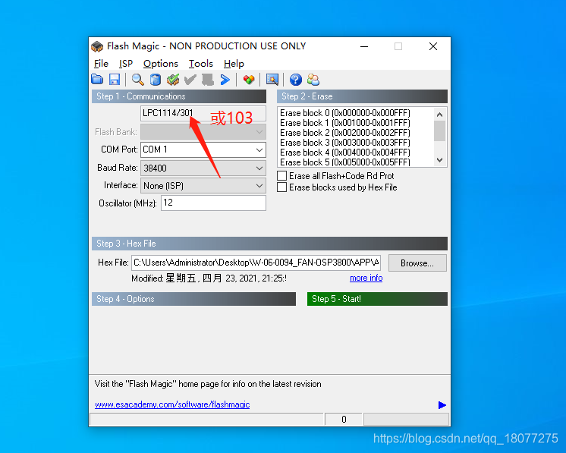
Task: Open the ISP menu
Action: pyautogui.click(x=126, y=64)
